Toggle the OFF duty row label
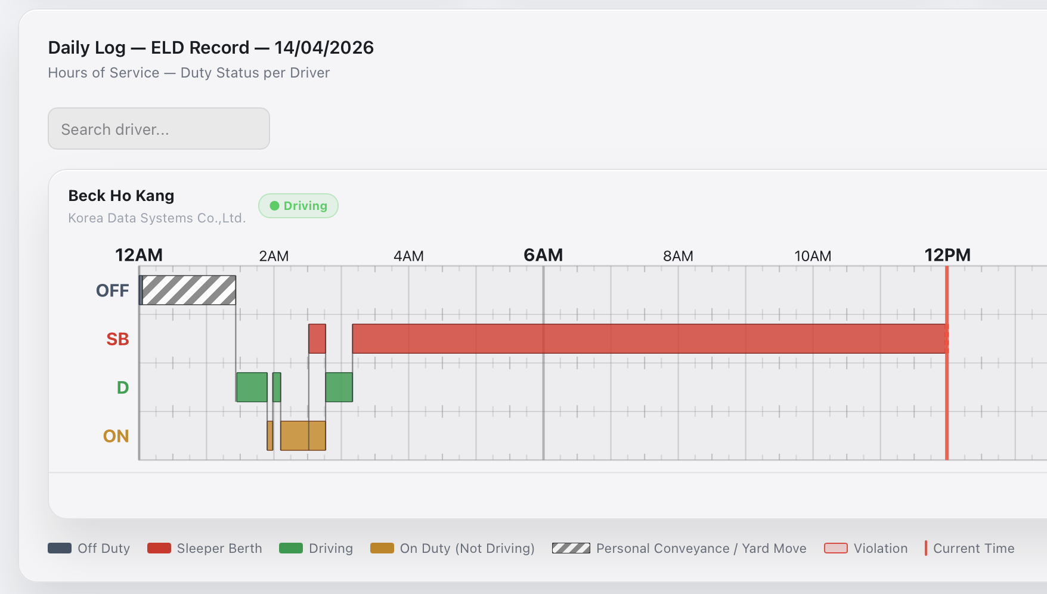 (x=113, y=290)
